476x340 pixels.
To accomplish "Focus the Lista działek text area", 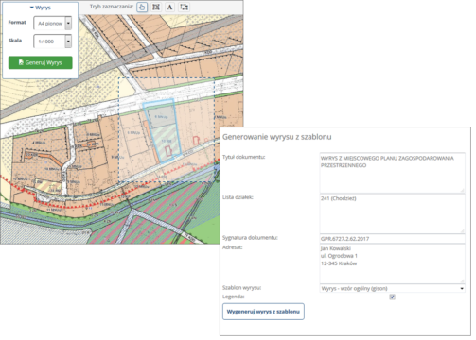I will 393,213.
